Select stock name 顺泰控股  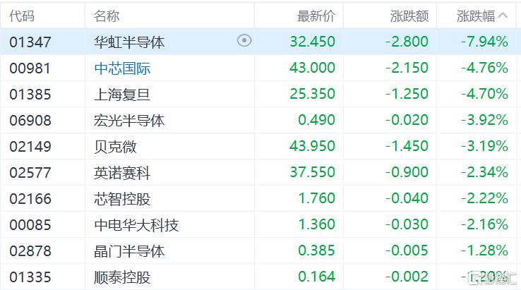(122, 277)
